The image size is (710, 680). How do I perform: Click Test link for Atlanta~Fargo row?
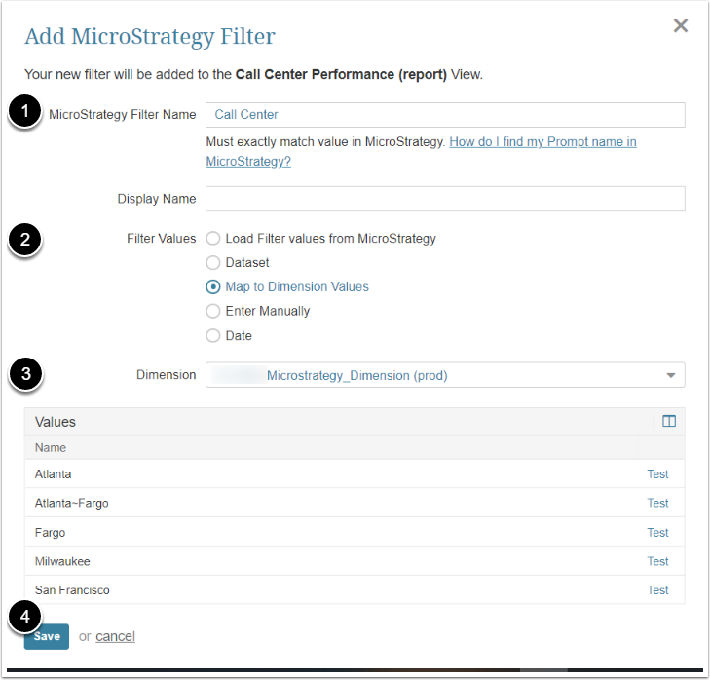point(657,504)
